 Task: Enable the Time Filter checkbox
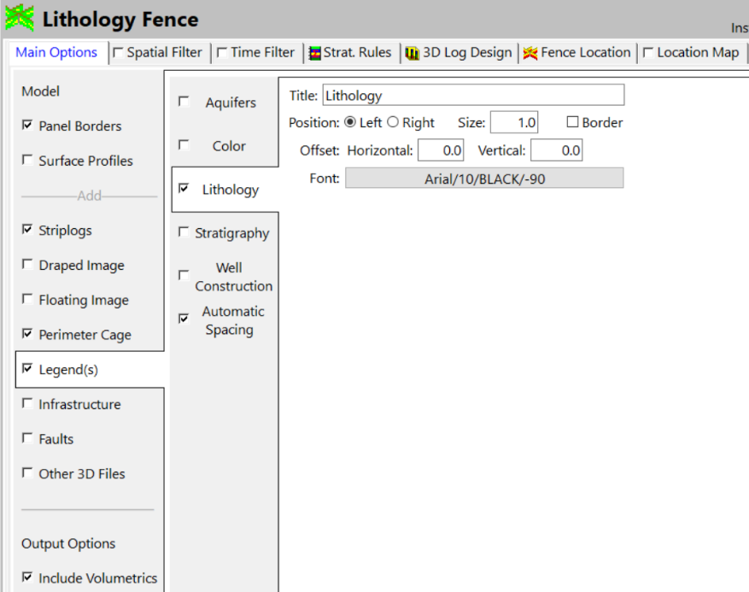click(x=222, y=53)
